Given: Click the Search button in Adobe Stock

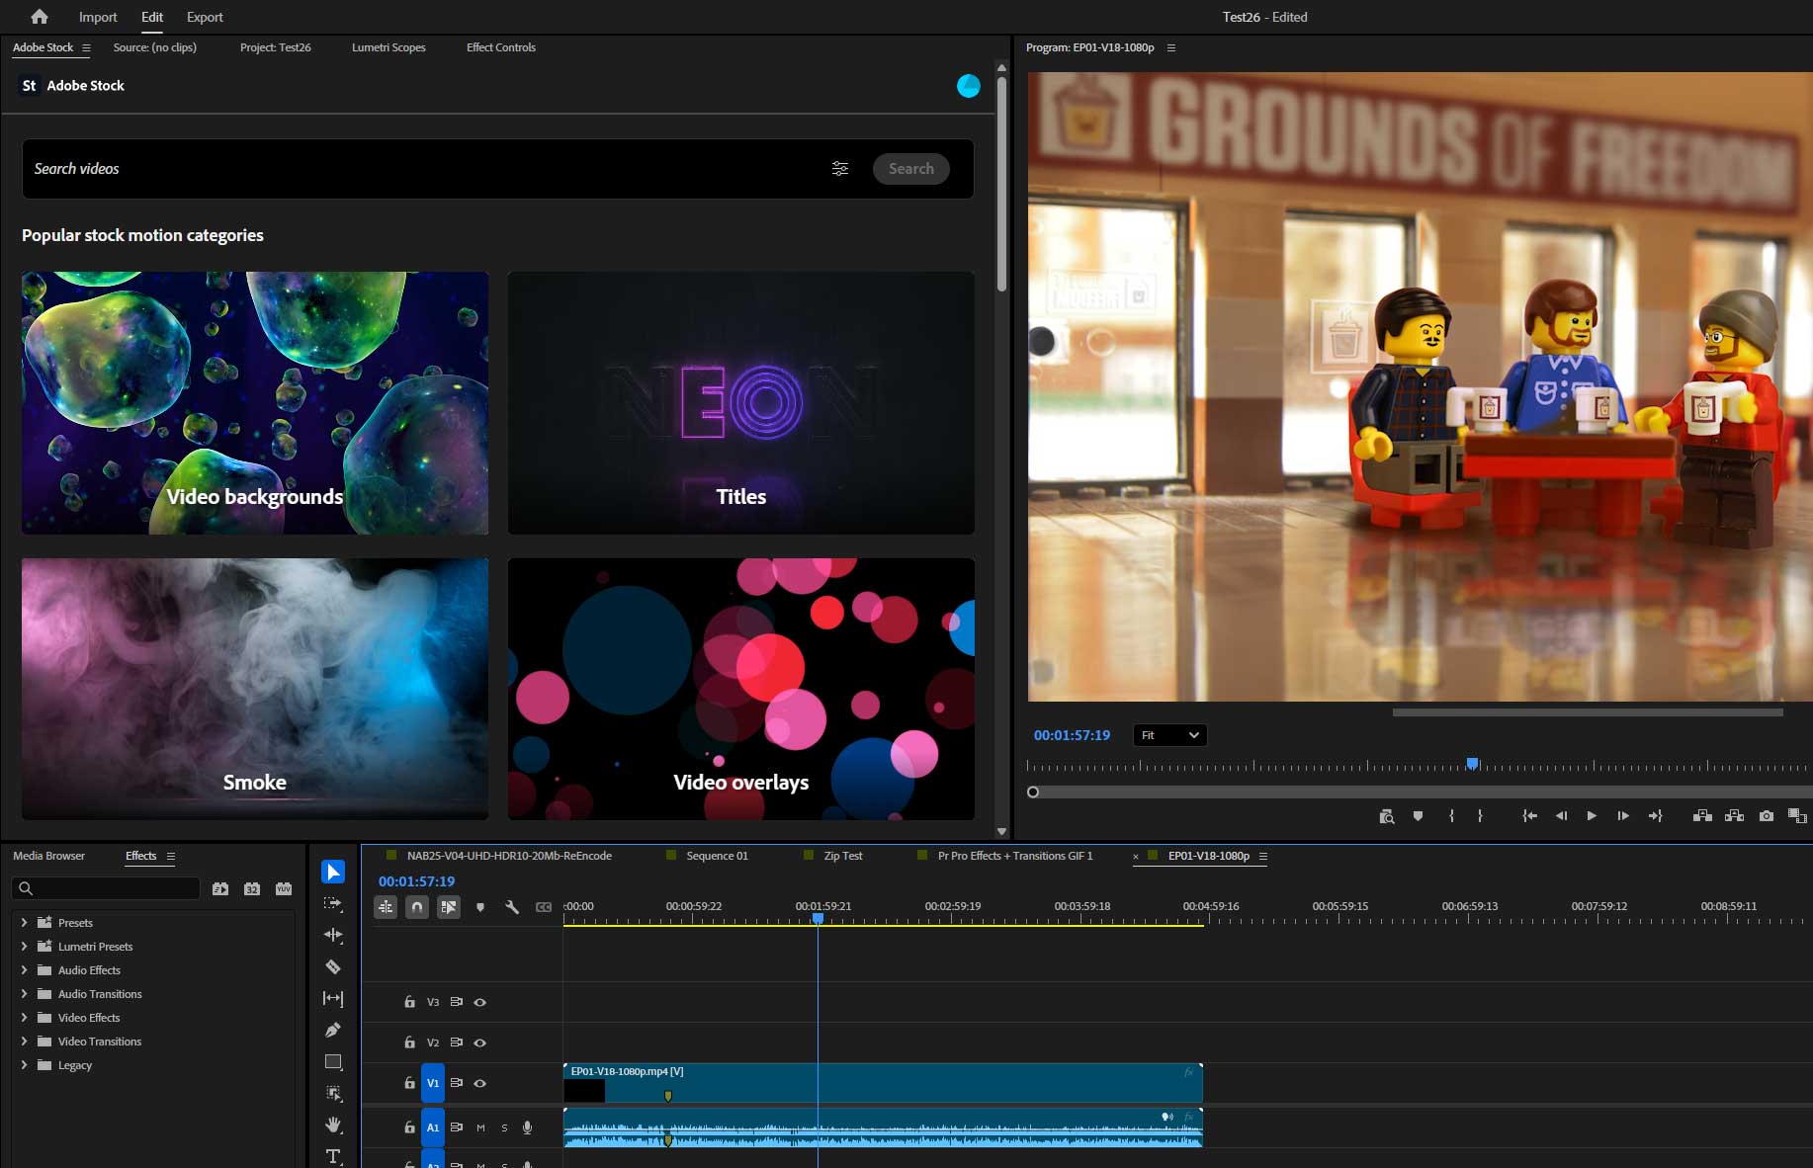Looking at the screenshot, I should click(910, 169).
